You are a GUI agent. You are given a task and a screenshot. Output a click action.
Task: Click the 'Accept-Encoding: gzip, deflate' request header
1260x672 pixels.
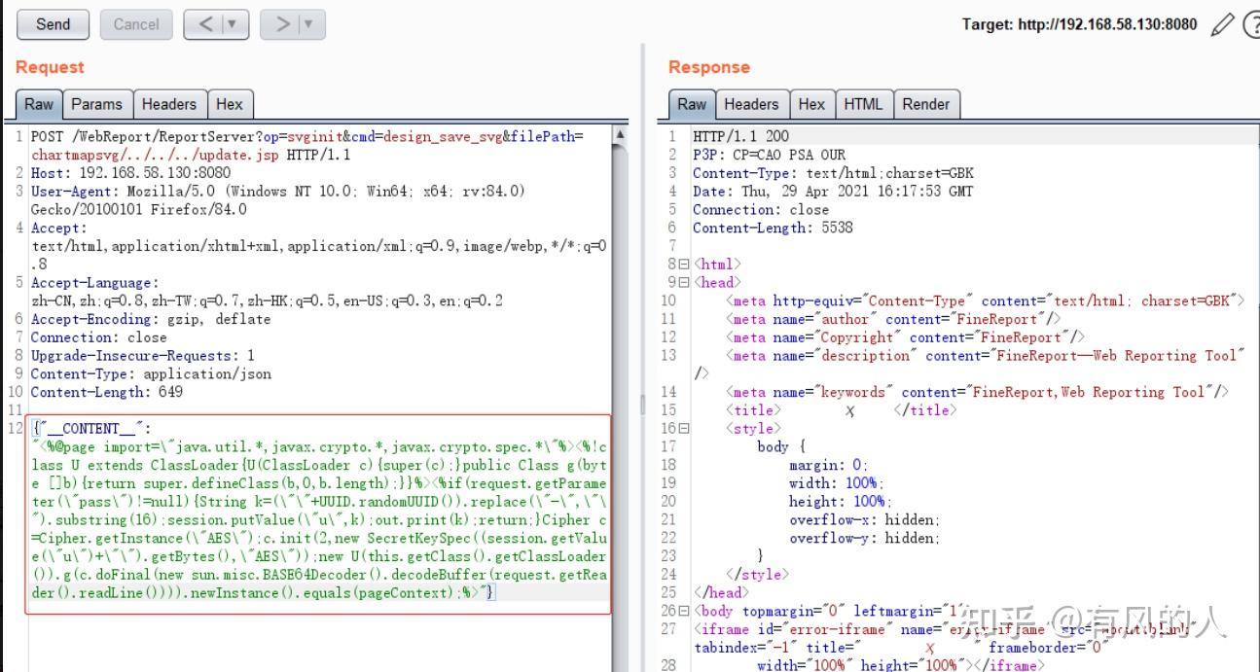pos(151,319)
